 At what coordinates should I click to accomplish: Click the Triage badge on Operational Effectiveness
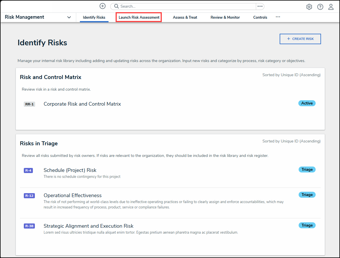pos(307,195)
